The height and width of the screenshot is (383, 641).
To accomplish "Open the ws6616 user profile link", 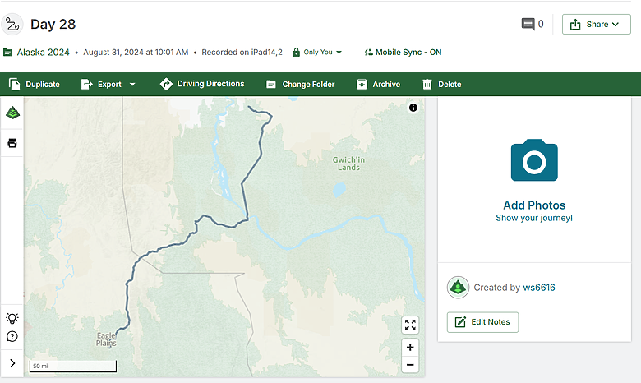I will 539,288.
